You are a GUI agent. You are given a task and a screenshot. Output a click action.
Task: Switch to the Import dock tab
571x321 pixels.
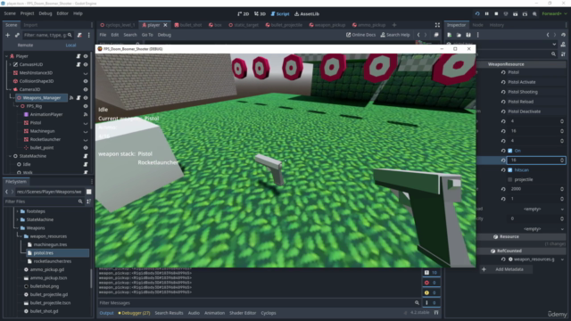coord(30,25)
